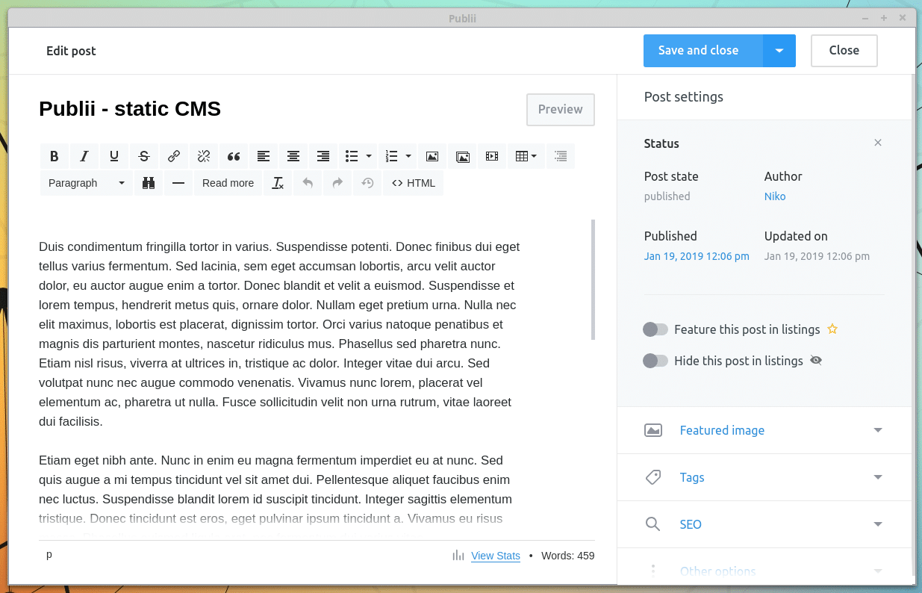Expand the SEO section
The image size is (922, 593).
click(764, 524)
